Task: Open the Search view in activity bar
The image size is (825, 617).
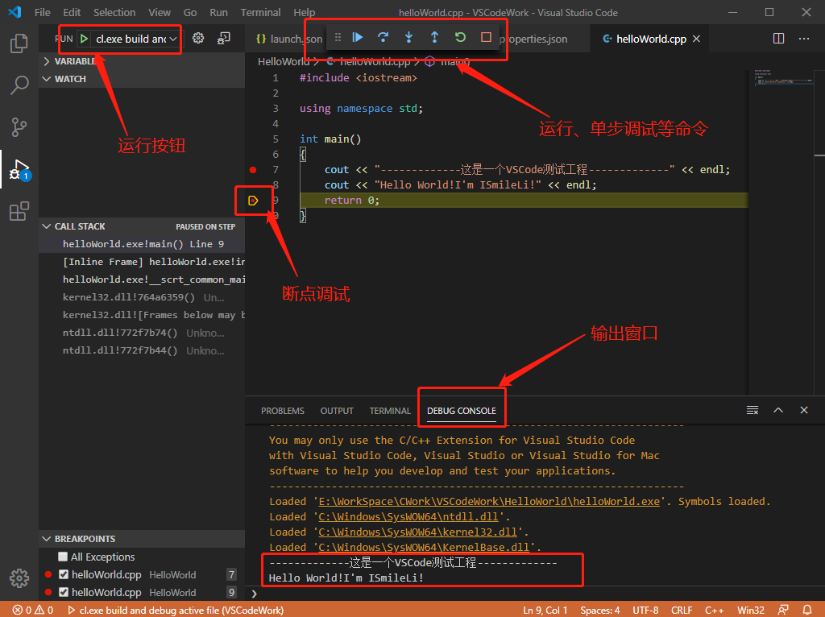Action: pyautogui.click(x=19, y=85)
